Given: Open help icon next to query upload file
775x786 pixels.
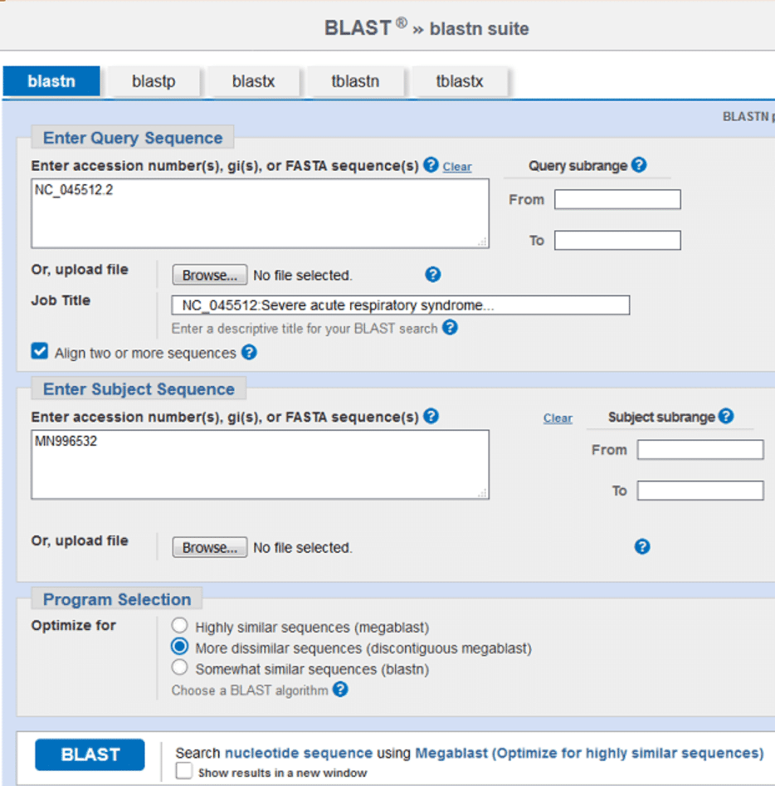Looking at the screenshot, I should 433,274.
